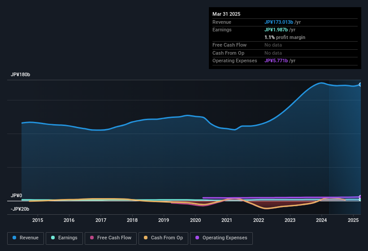
Task: Click the teal Earnings endpoint marker
Action: pos(360,199)
